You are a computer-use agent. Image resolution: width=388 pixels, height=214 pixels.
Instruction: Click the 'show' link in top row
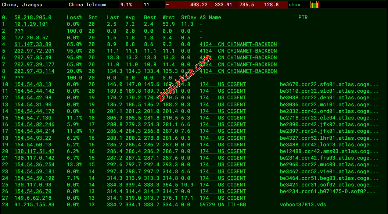tap(294, 5)
